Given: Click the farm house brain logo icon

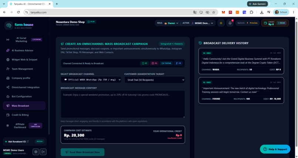Looking at the screenshot, I should click(x=9, y=25).
